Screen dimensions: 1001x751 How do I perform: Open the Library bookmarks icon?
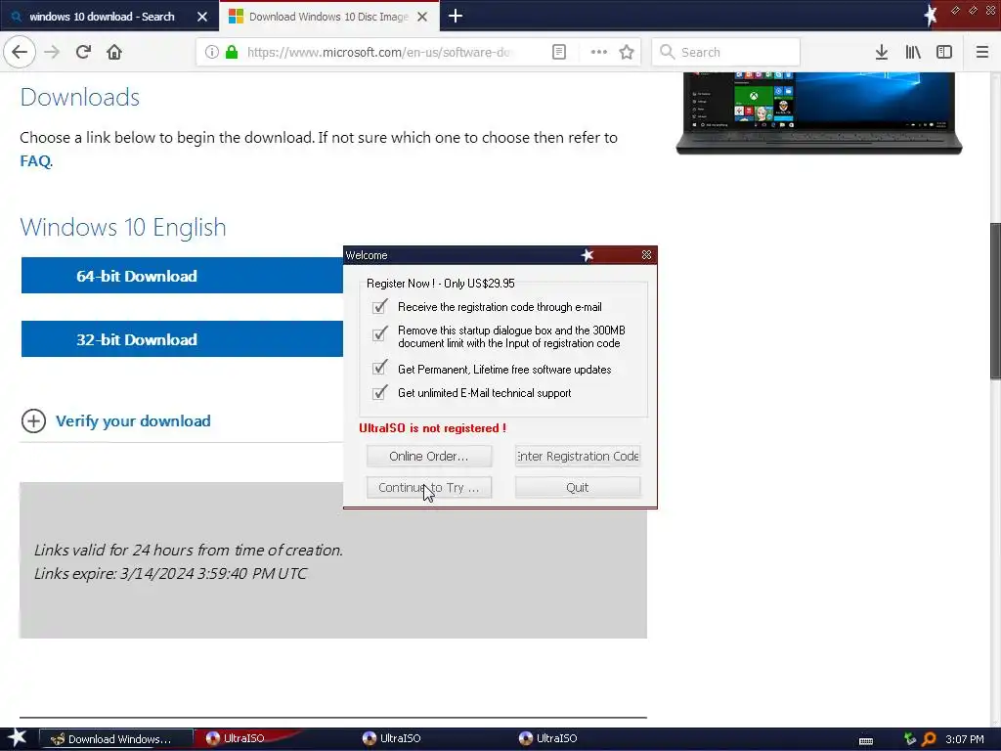tap(913, 52)
